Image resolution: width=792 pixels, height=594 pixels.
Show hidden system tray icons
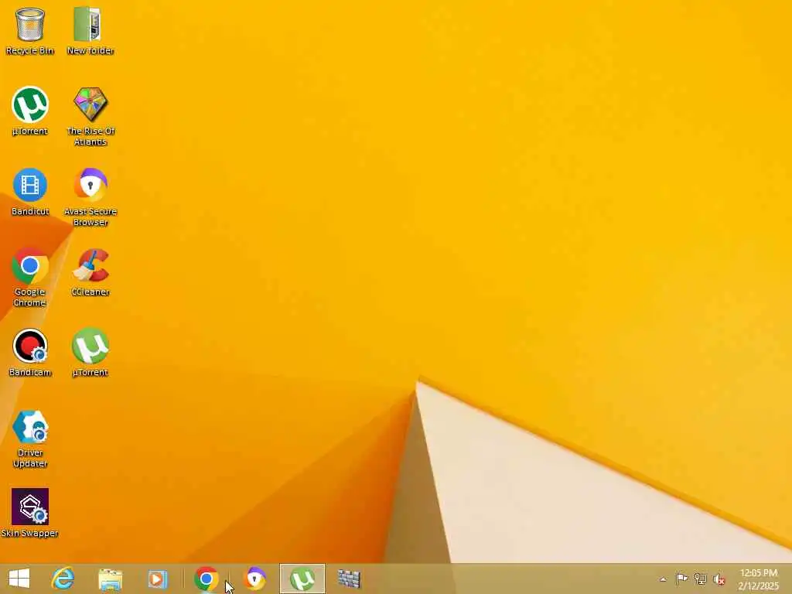click(663, 579)
